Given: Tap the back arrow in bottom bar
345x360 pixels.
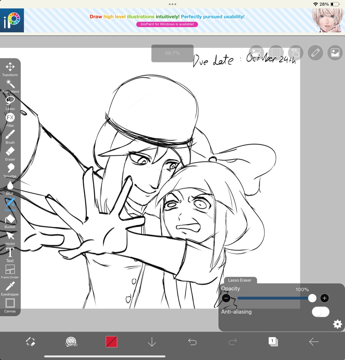Looking at the screenshot, I should (x=314, y=342).
